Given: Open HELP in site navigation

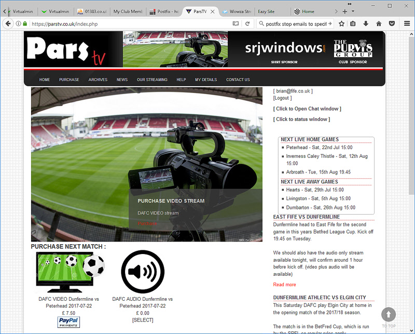Looking at the screenshot, I should tap(181, 79).
